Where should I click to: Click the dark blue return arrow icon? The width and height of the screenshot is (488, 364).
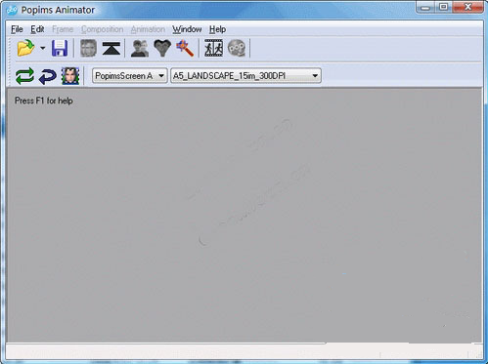[x=48, y=76]
